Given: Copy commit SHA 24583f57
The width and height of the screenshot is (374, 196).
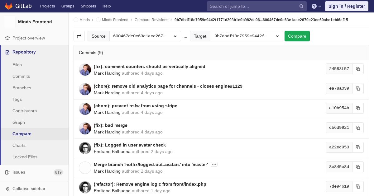Looking at the screenshot, I should click(x=358, y=69).
